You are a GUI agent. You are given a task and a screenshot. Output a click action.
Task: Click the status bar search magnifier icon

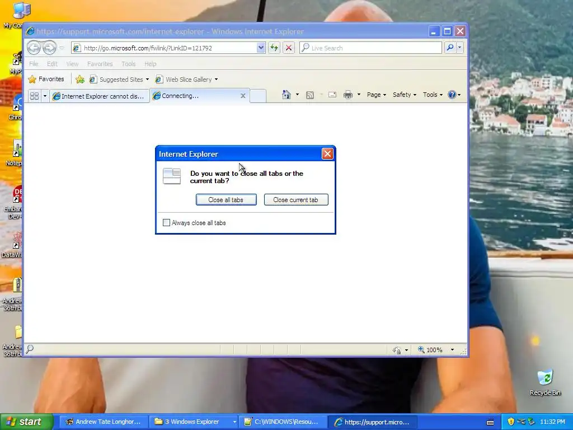coord(30,349)
